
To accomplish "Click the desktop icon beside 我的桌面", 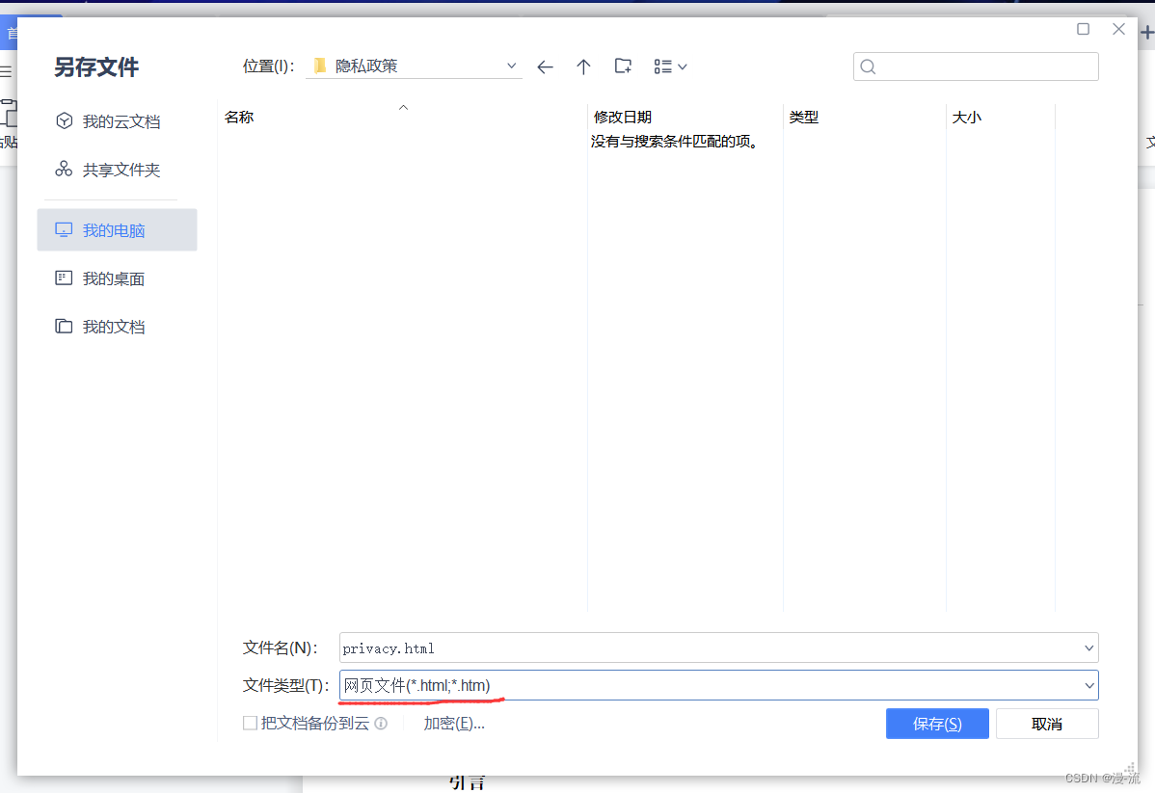I will [x=64, y=278].
